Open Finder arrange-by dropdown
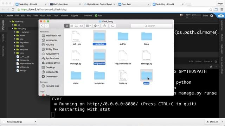The height and width of the screenshot is (126, 225). tap(88, 26)
